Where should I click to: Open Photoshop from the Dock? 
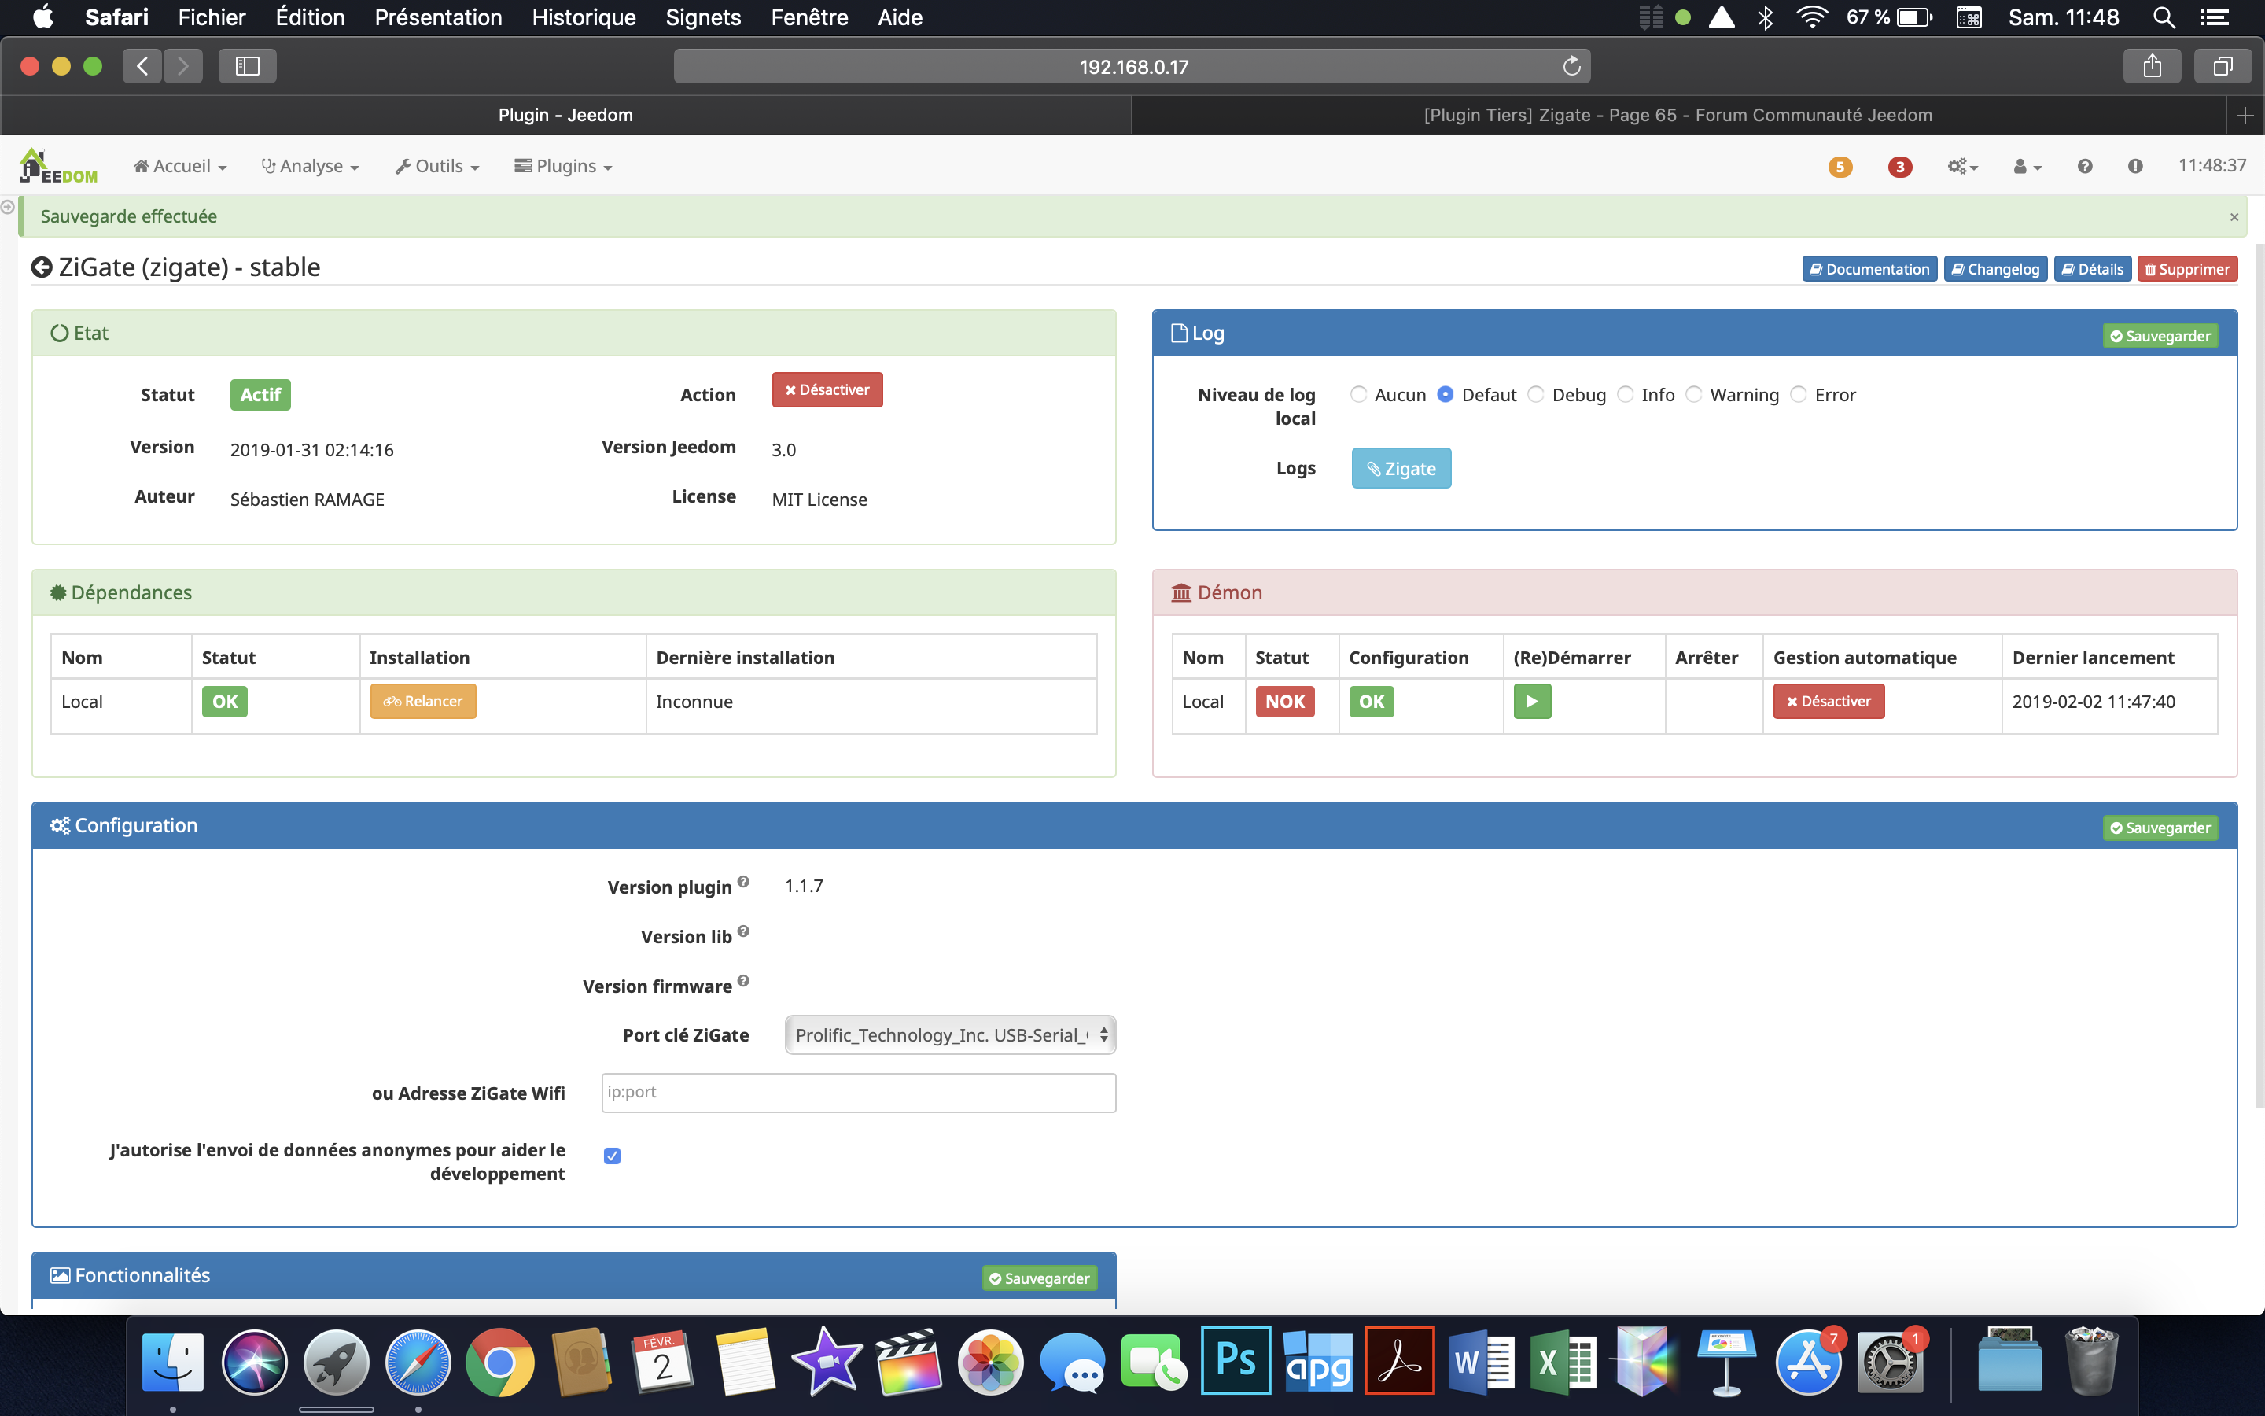1236,1362
